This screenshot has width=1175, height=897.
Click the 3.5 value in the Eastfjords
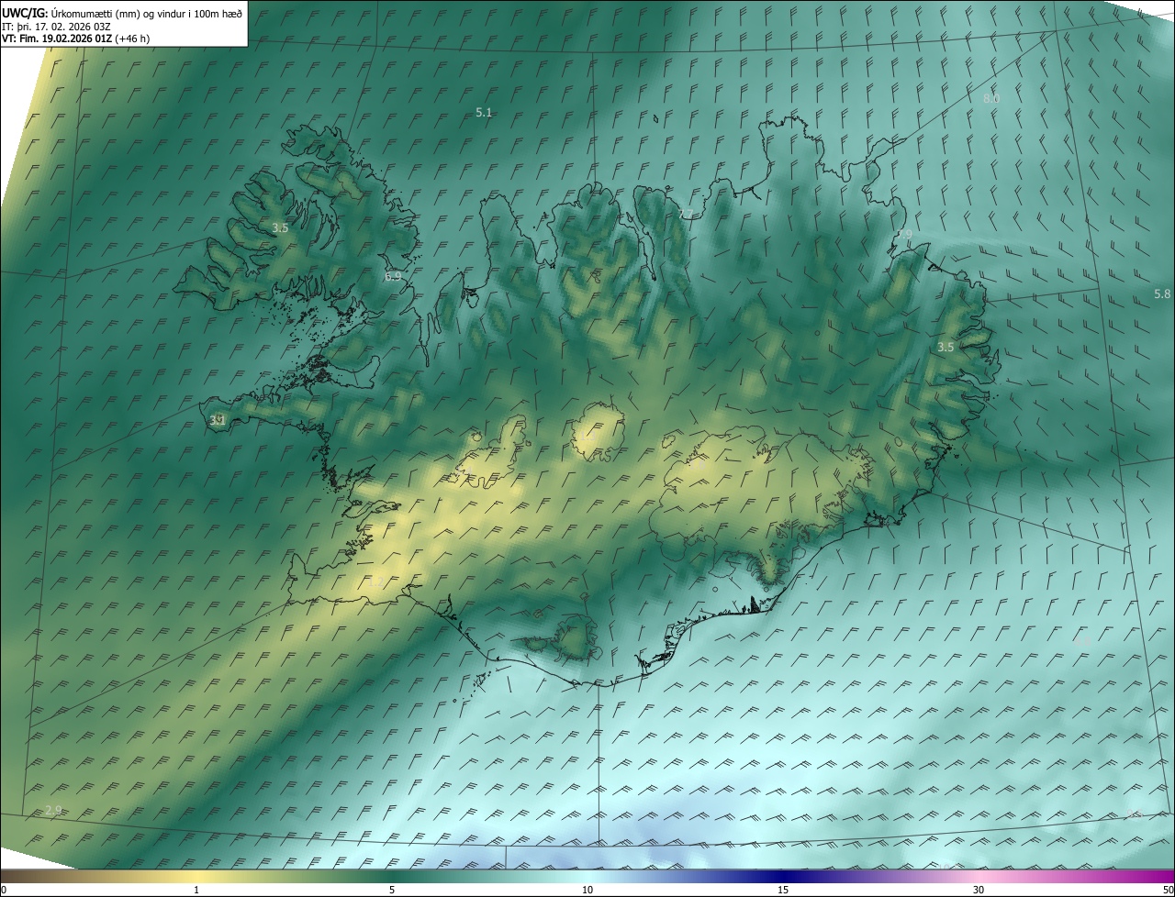(x=946, y=347)
